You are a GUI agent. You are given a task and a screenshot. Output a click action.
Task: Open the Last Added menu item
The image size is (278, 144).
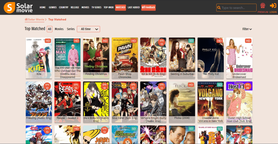(134, 7)
